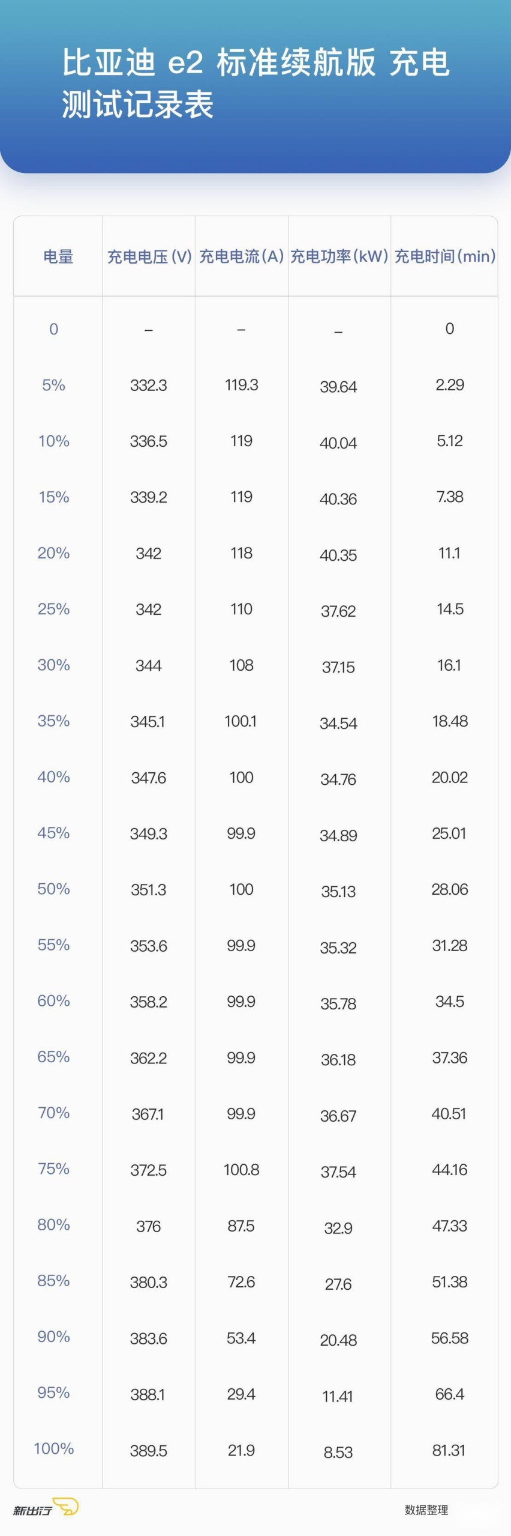511x1536 pixels.
Task: Click the 50% battery level row label
Action: point(53,889)
